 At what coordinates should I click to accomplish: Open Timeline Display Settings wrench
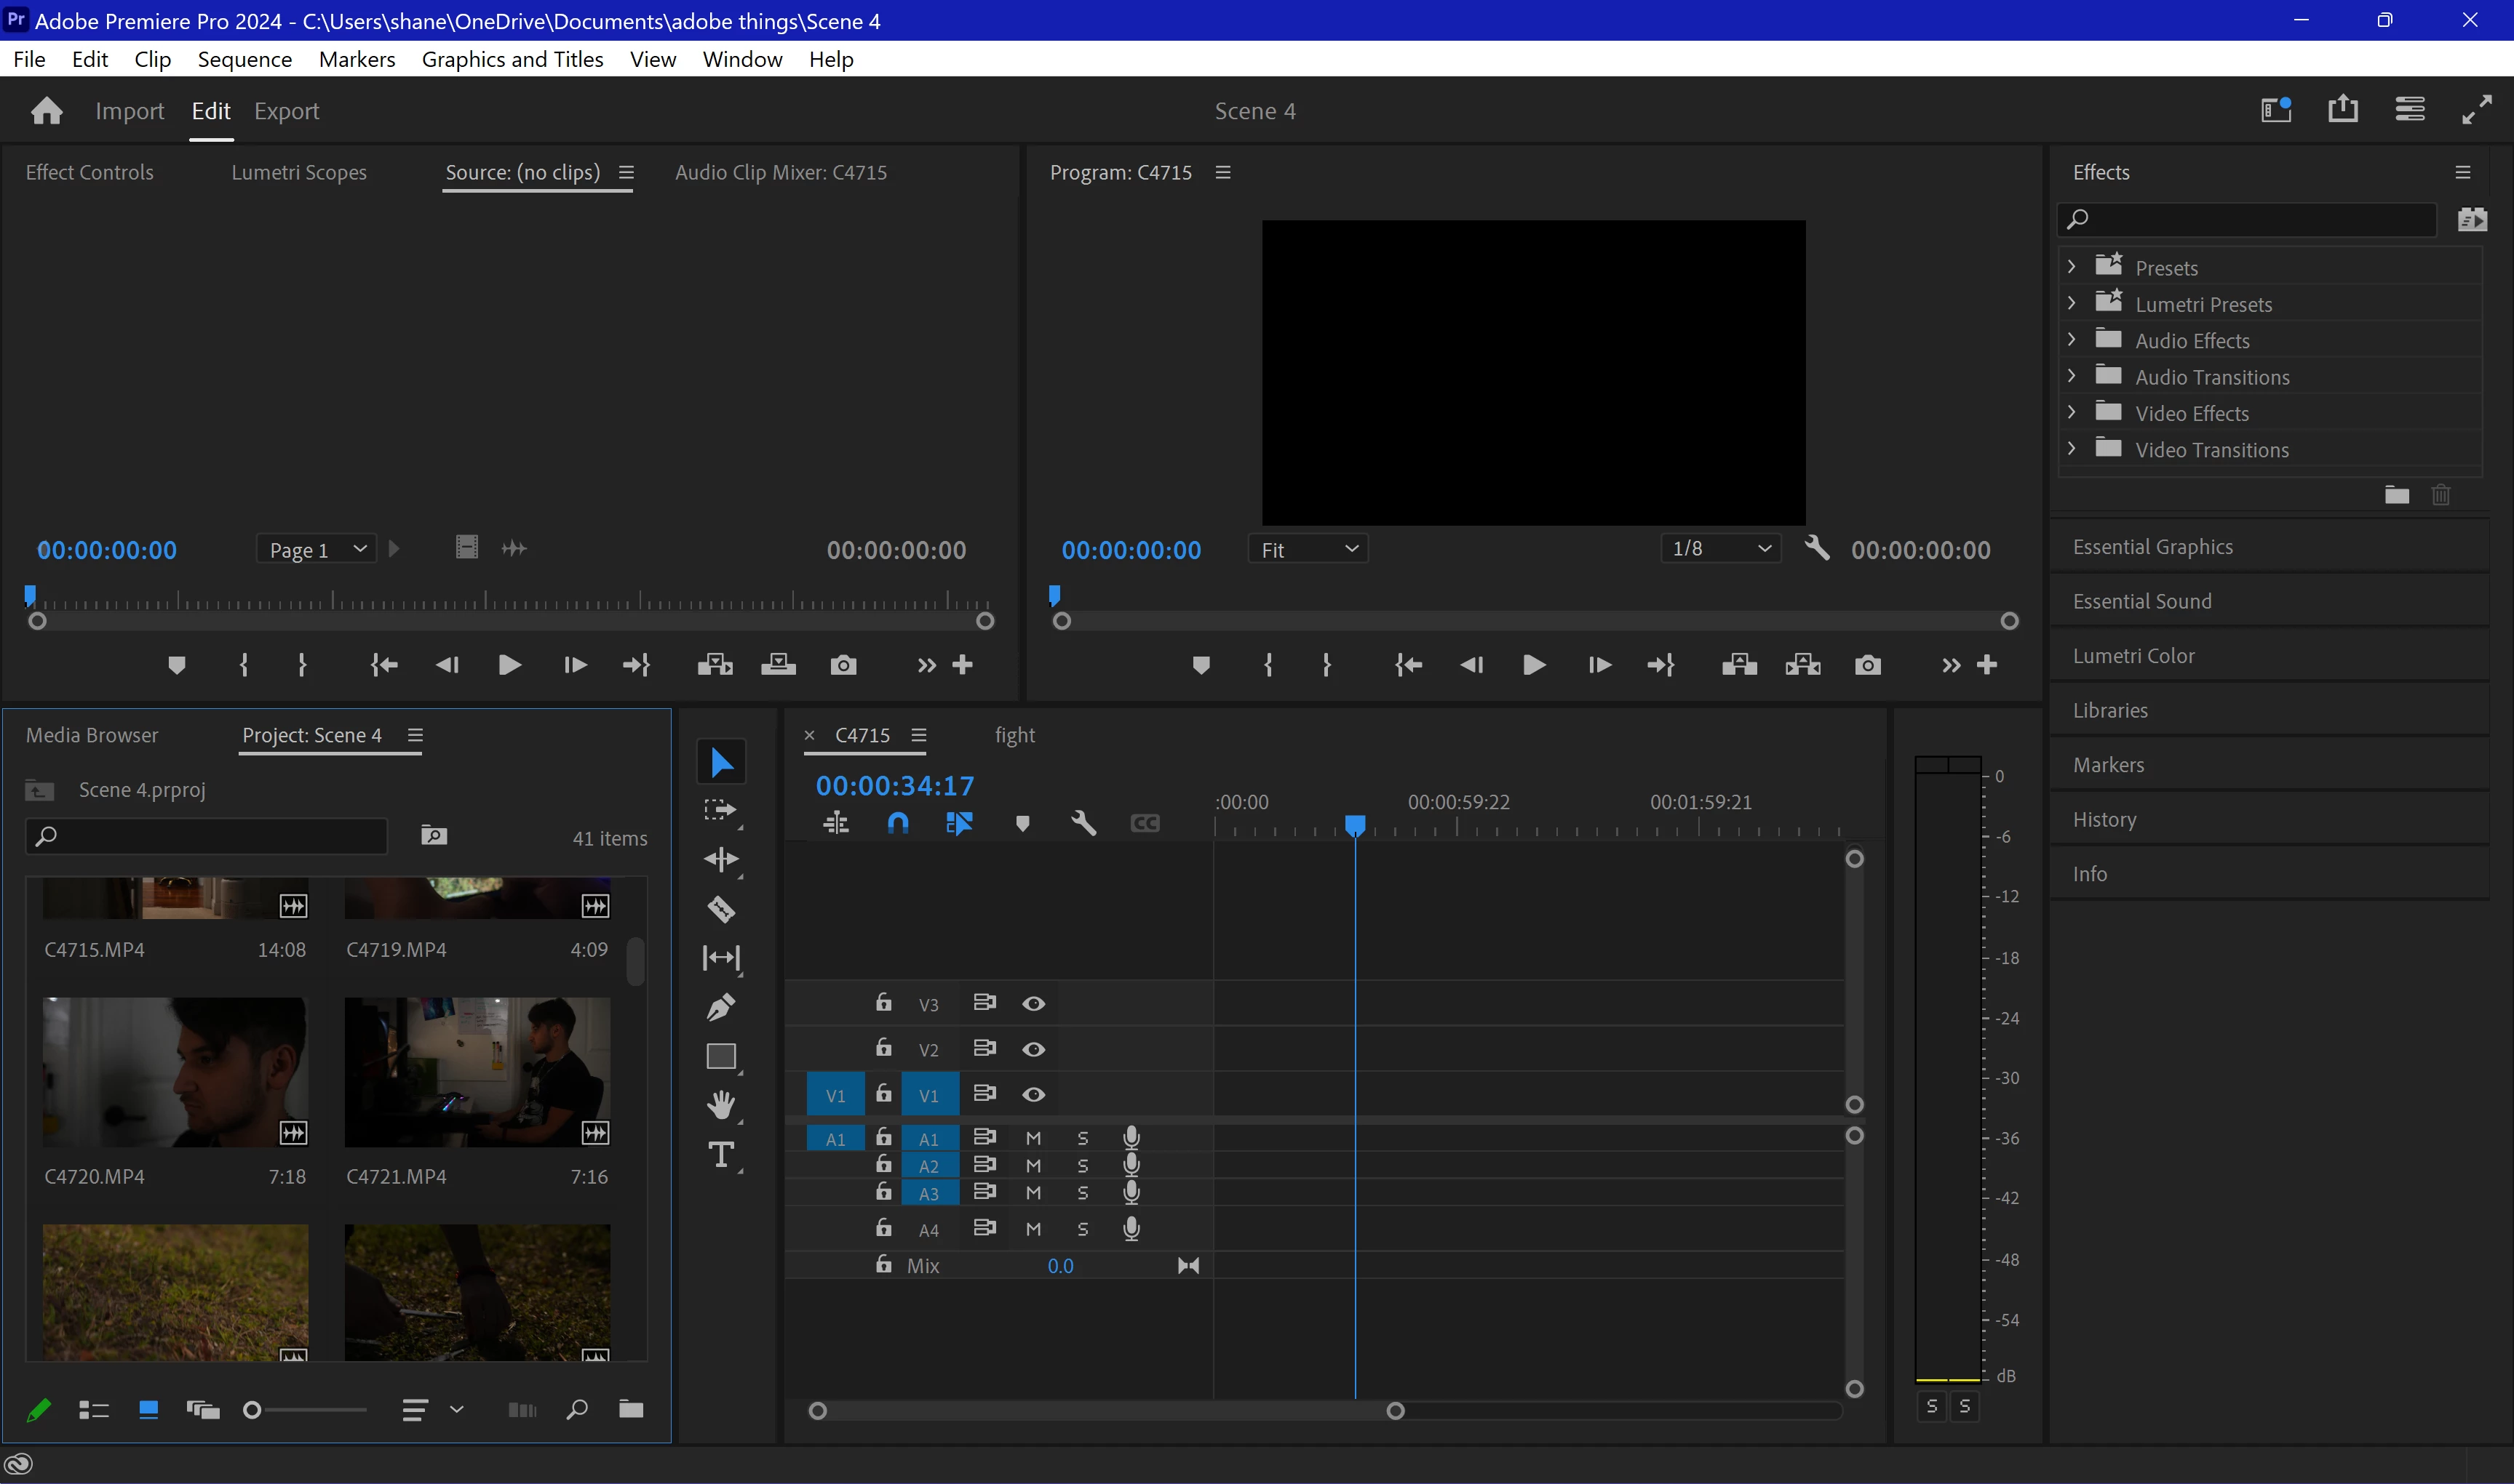pyautogui.click(x=1083, y=823)
